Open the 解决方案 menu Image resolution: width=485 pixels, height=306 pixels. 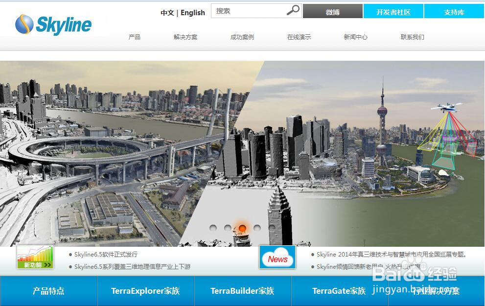click(x=185, y=37)
